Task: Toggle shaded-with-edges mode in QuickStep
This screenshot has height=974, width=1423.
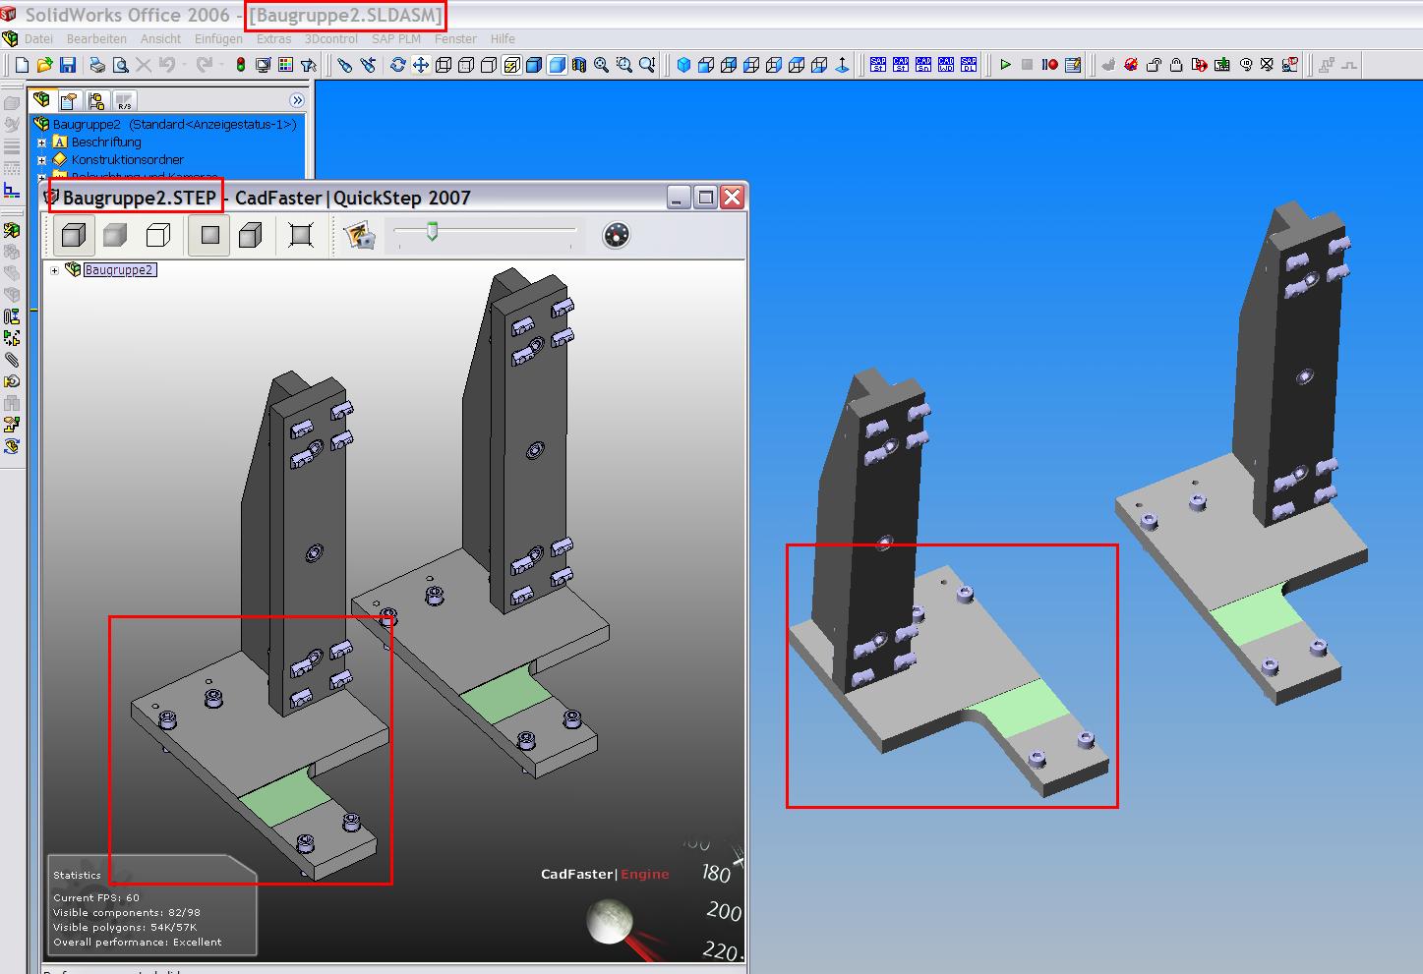Action: [73, 235]
